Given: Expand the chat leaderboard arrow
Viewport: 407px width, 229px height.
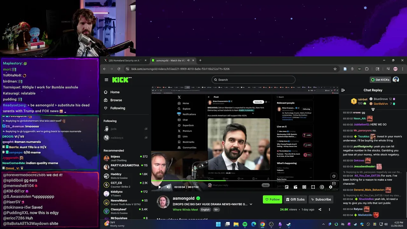Looking at the screenshot, I should point(373,109).
